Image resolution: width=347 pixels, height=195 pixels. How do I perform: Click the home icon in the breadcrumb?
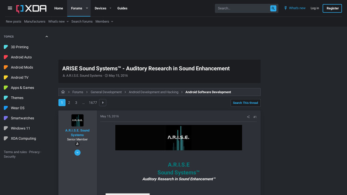pyautogui.click(x=63, y=92)
